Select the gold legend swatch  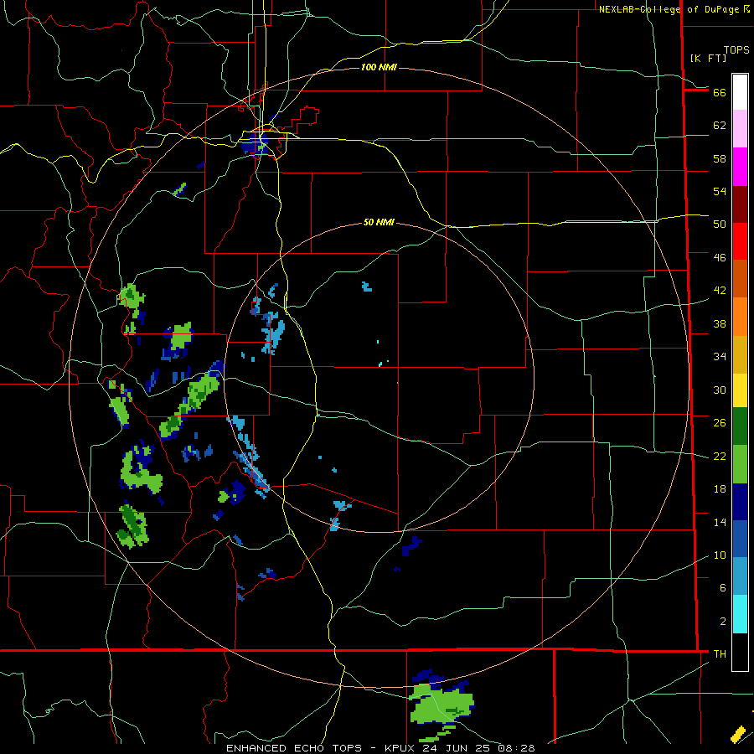click(740, 354)
